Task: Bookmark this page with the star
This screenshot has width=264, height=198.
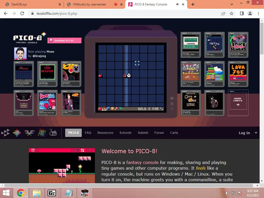Action: pyautogui.click(x=232, y=13)
